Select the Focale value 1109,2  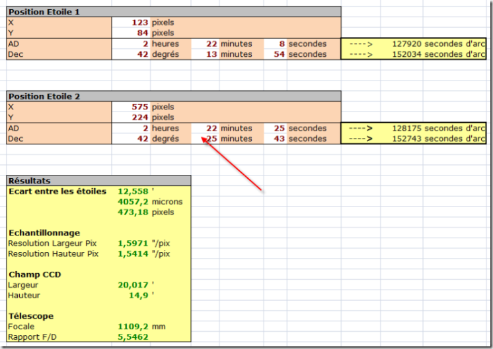(x=133, y=327)
